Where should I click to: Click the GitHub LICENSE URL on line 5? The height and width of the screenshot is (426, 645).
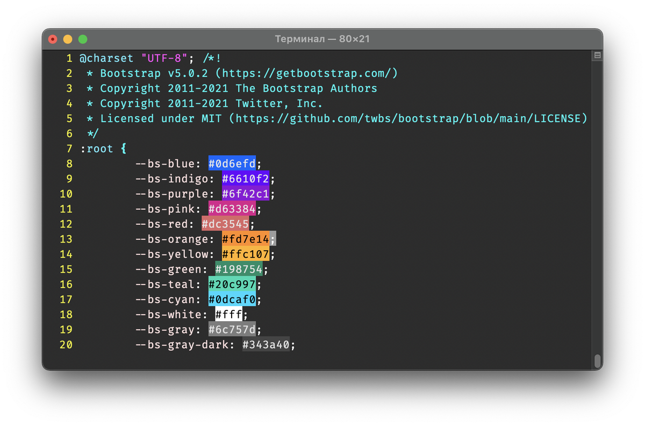tap(408, 118)
